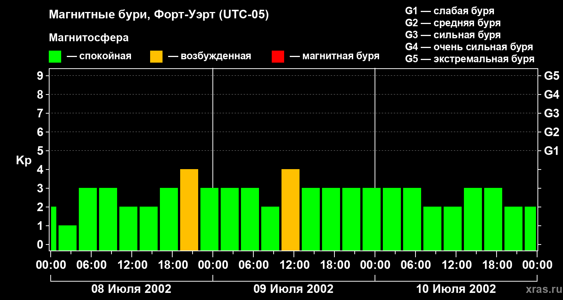Image resolution: width=563 pixels, height=300 pixels.
Task: Click the orange Kp 4 bar on 08 Июля
Action: click(189, 210)
